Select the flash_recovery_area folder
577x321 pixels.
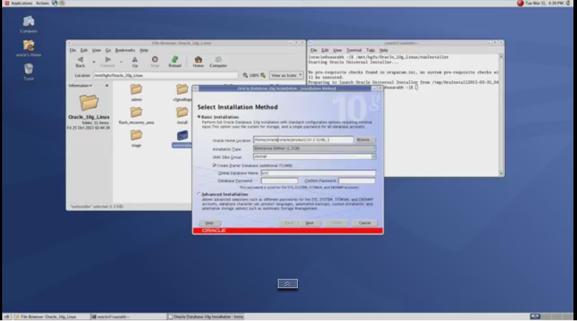point(136,115)
